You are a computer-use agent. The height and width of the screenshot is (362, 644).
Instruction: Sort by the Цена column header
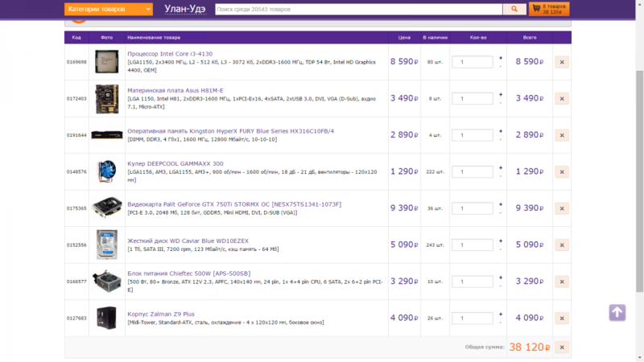404,38
